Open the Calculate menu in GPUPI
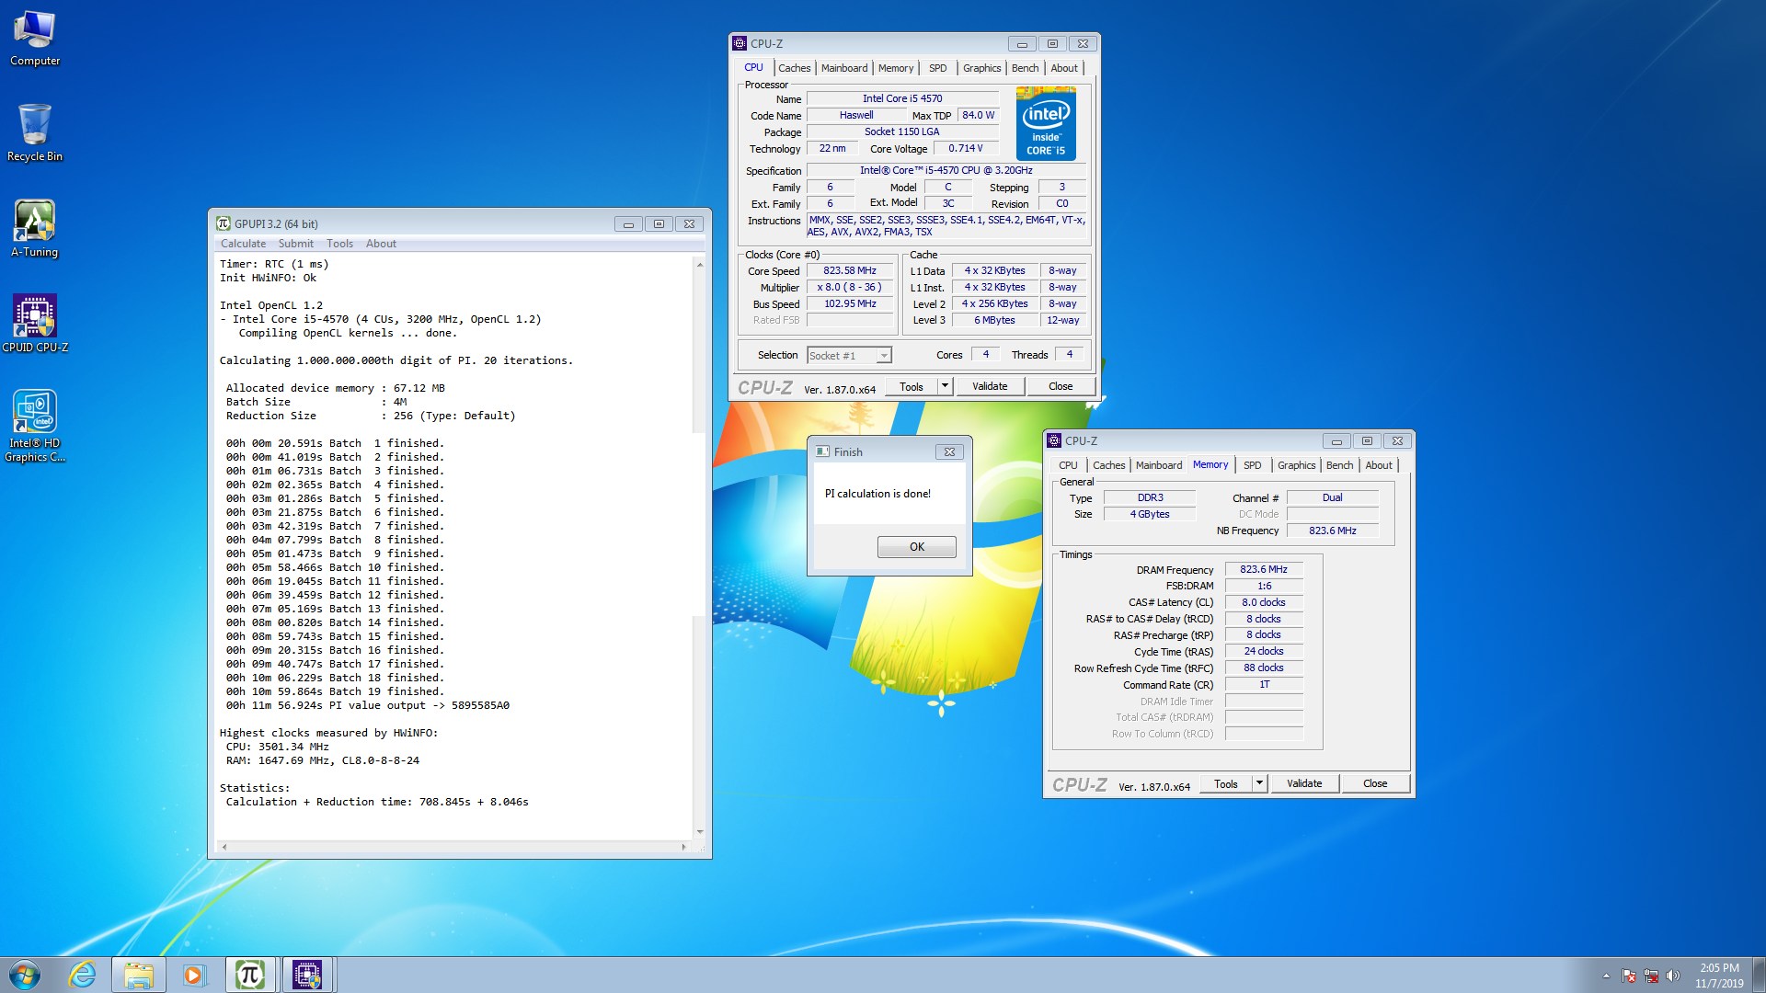This screenshot has width=1766, height=993. click(x=243, y=244)
